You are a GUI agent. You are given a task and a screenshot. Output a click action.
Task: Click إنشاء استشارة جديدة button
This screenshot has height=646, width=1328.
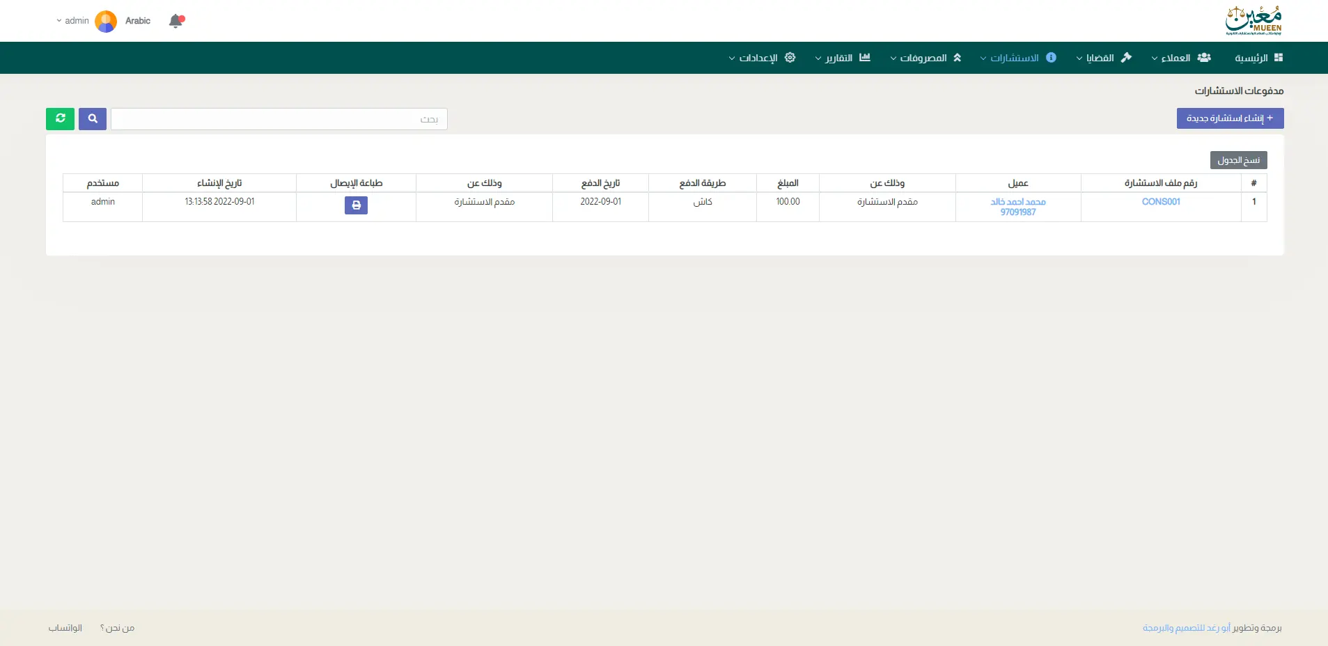(x=1230, y=118)
